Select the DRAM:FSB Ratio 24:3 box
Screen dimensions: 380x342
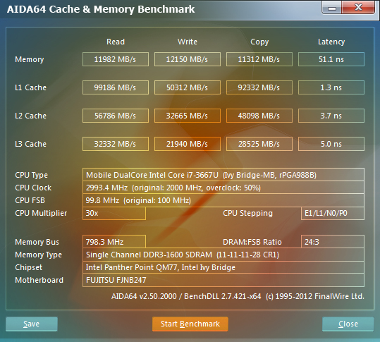coord(333,242)
